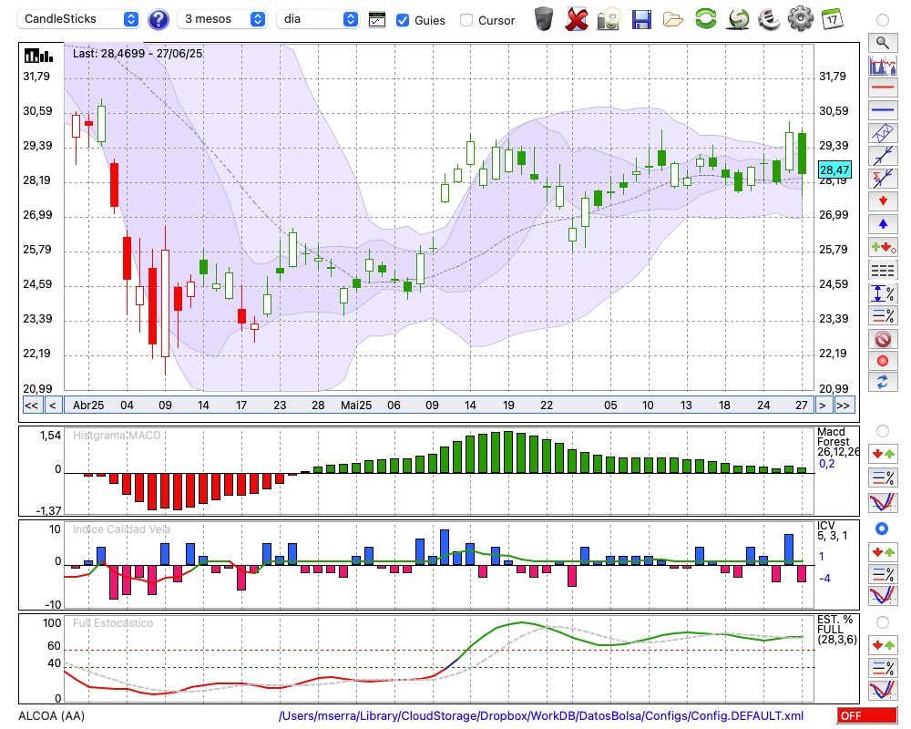Screen dimensions: 911x729
Task: Click the trash can icon in toolbar
Action: tap(544, 18)
